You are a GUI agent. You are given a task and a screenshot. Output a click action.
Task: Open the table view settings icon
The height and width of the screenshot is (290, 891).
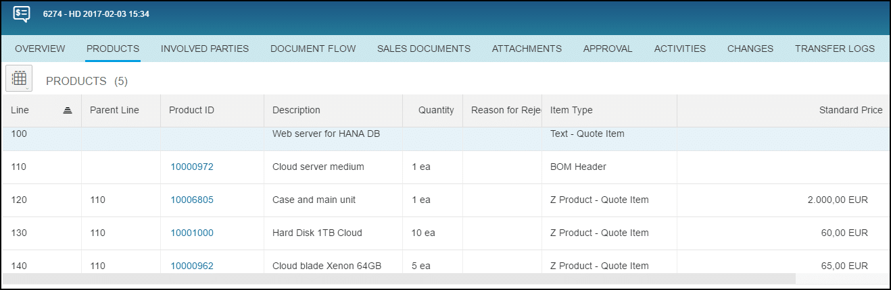19,78
